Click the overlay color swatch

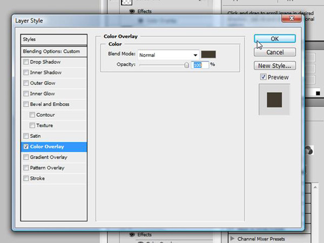(208, 55)
